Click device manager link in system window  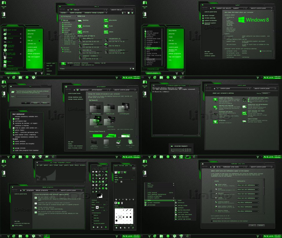click(x=209, y=16)
